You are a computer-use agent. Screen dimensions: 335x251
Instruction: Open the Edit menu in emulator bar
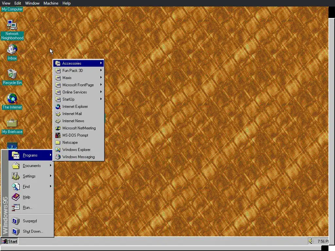[18, 3]
